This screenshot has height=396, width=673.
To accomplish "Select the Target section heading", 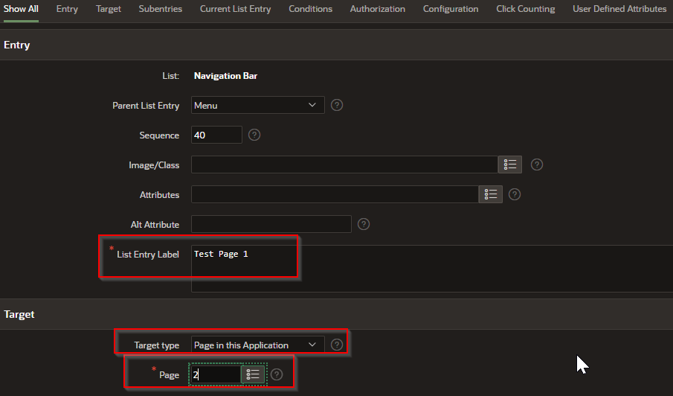I will tap(19, 314).
